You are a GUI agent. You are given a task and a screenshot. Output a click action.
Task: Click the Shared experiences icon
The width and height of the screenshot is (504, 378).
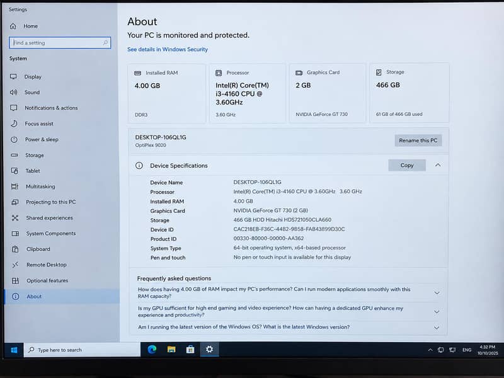(15, 217)
